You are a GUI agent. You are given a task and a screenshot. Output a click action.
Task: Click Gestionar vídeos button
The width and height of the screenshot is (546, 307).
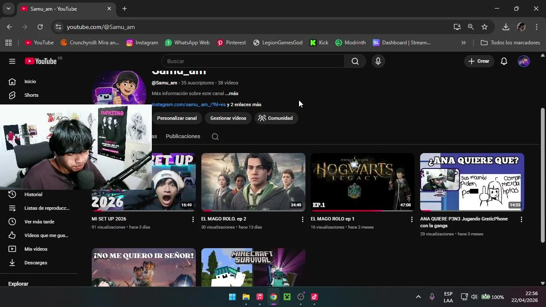click(x=228, y=118)
